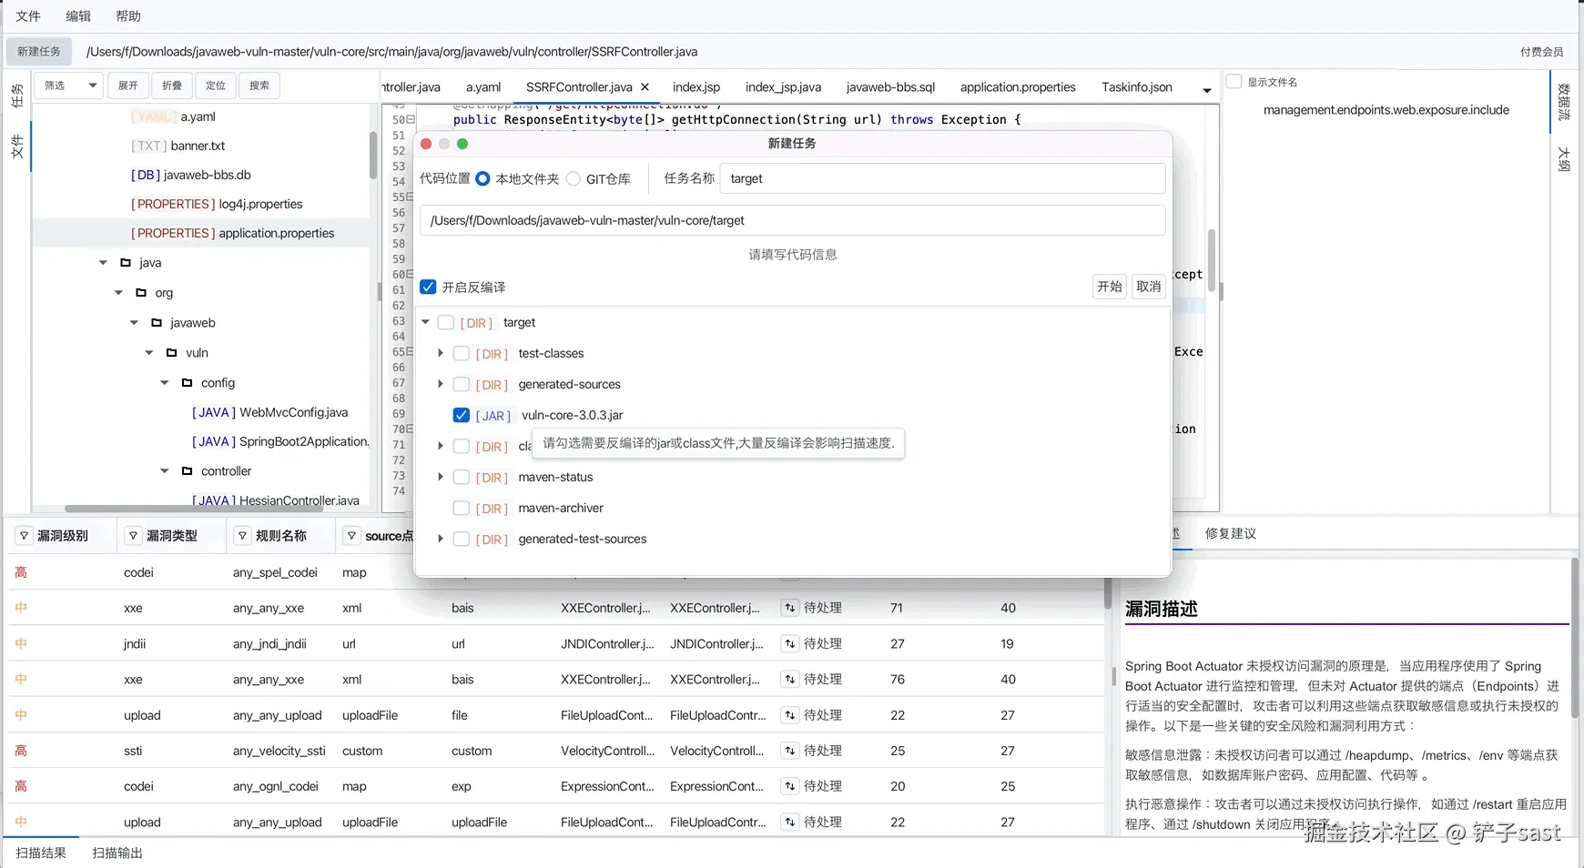1584x868 pixels.
Task: Click the 搜索 button in file toolbar
Action: click(x=259, y=86)
